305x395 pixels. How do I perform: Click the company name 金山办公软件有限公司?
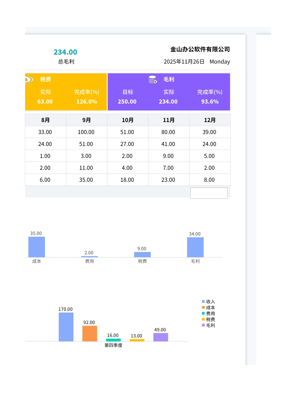click(x=200, y=49)
